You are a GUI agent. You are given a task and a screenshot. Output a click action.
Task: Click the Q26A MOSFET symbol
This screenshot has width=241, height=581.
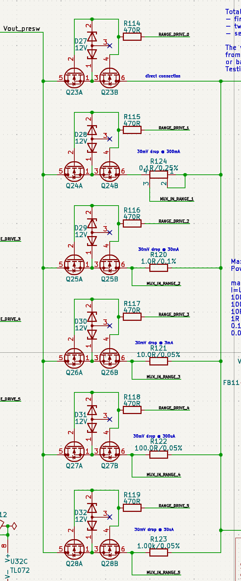[74, 359]
